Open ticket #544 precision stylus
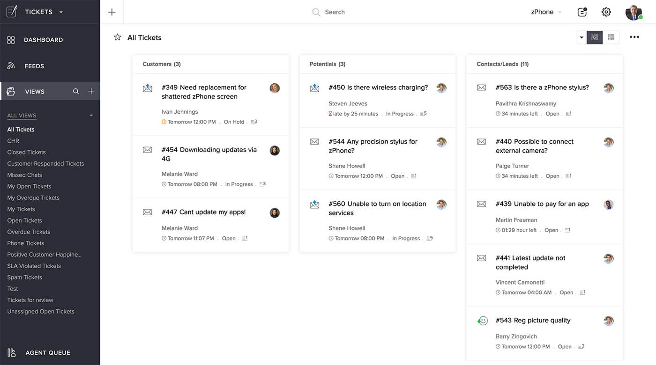The image size is (656, 365). point(373,146)
